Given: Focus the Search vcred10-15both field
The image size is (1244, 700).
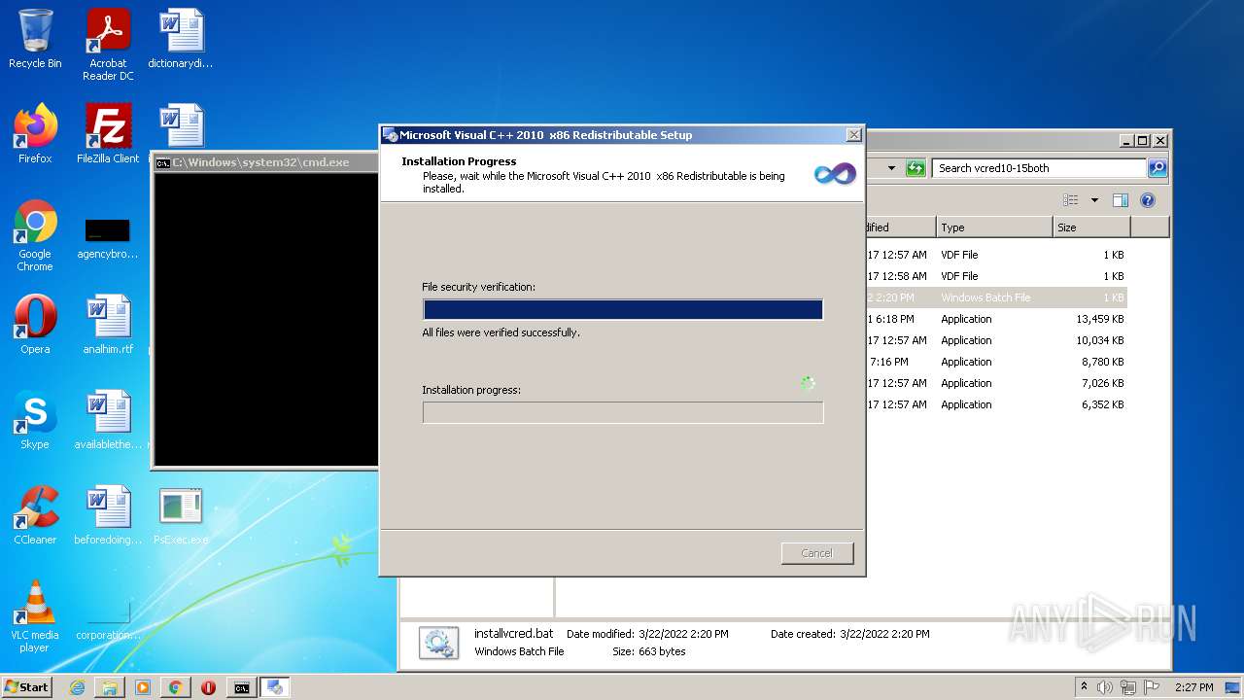Looking at the screenshot, I should coord(1038,168).
